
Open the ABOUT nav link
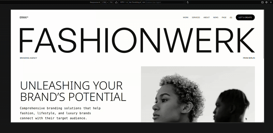pyautogui.click(x=206, y=17)
